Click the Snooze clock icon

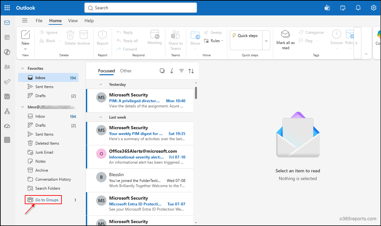[337, 34]
